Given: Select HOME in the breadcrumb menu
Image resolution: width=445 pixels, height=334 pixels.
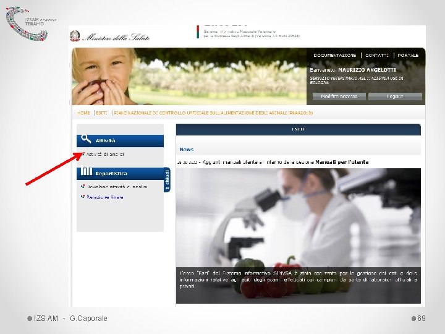Looking at the screenshot, I should point(83,113).
